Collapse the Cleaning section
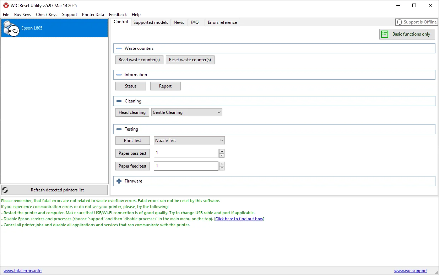This screenshot has width=439, height=275. [x=119, y=101]
